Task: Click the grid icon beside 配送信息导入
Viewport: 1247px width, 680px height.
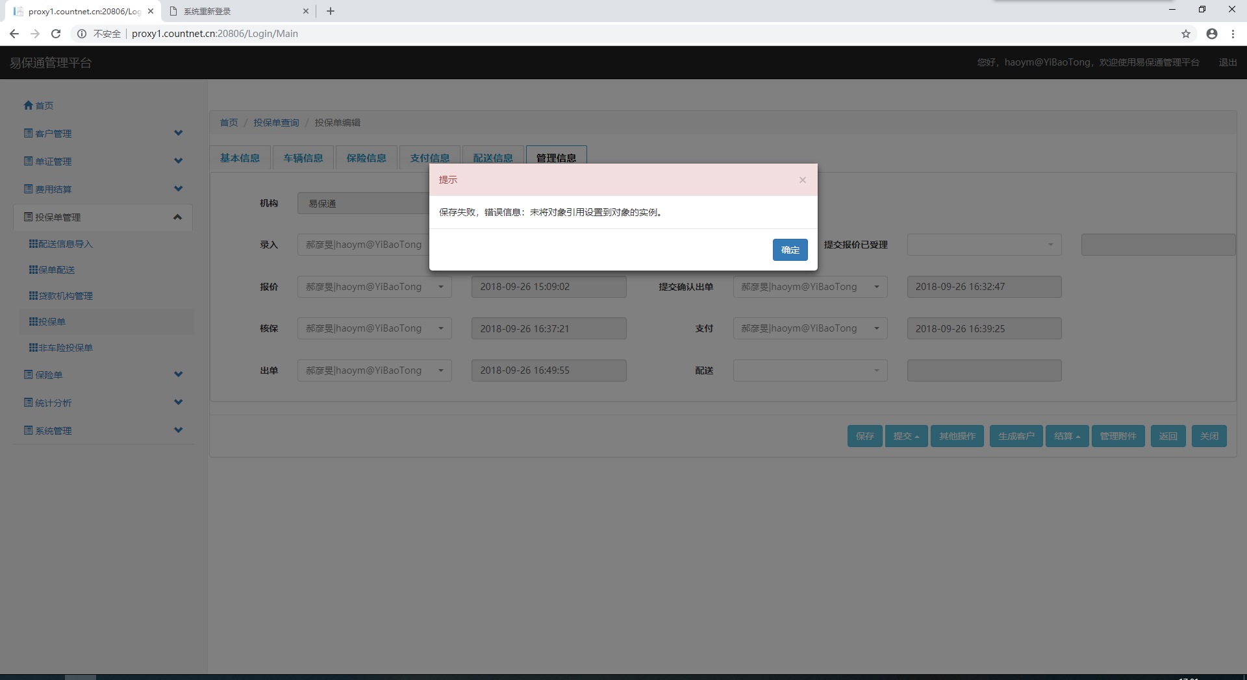Action: click(x=33, y=244)
